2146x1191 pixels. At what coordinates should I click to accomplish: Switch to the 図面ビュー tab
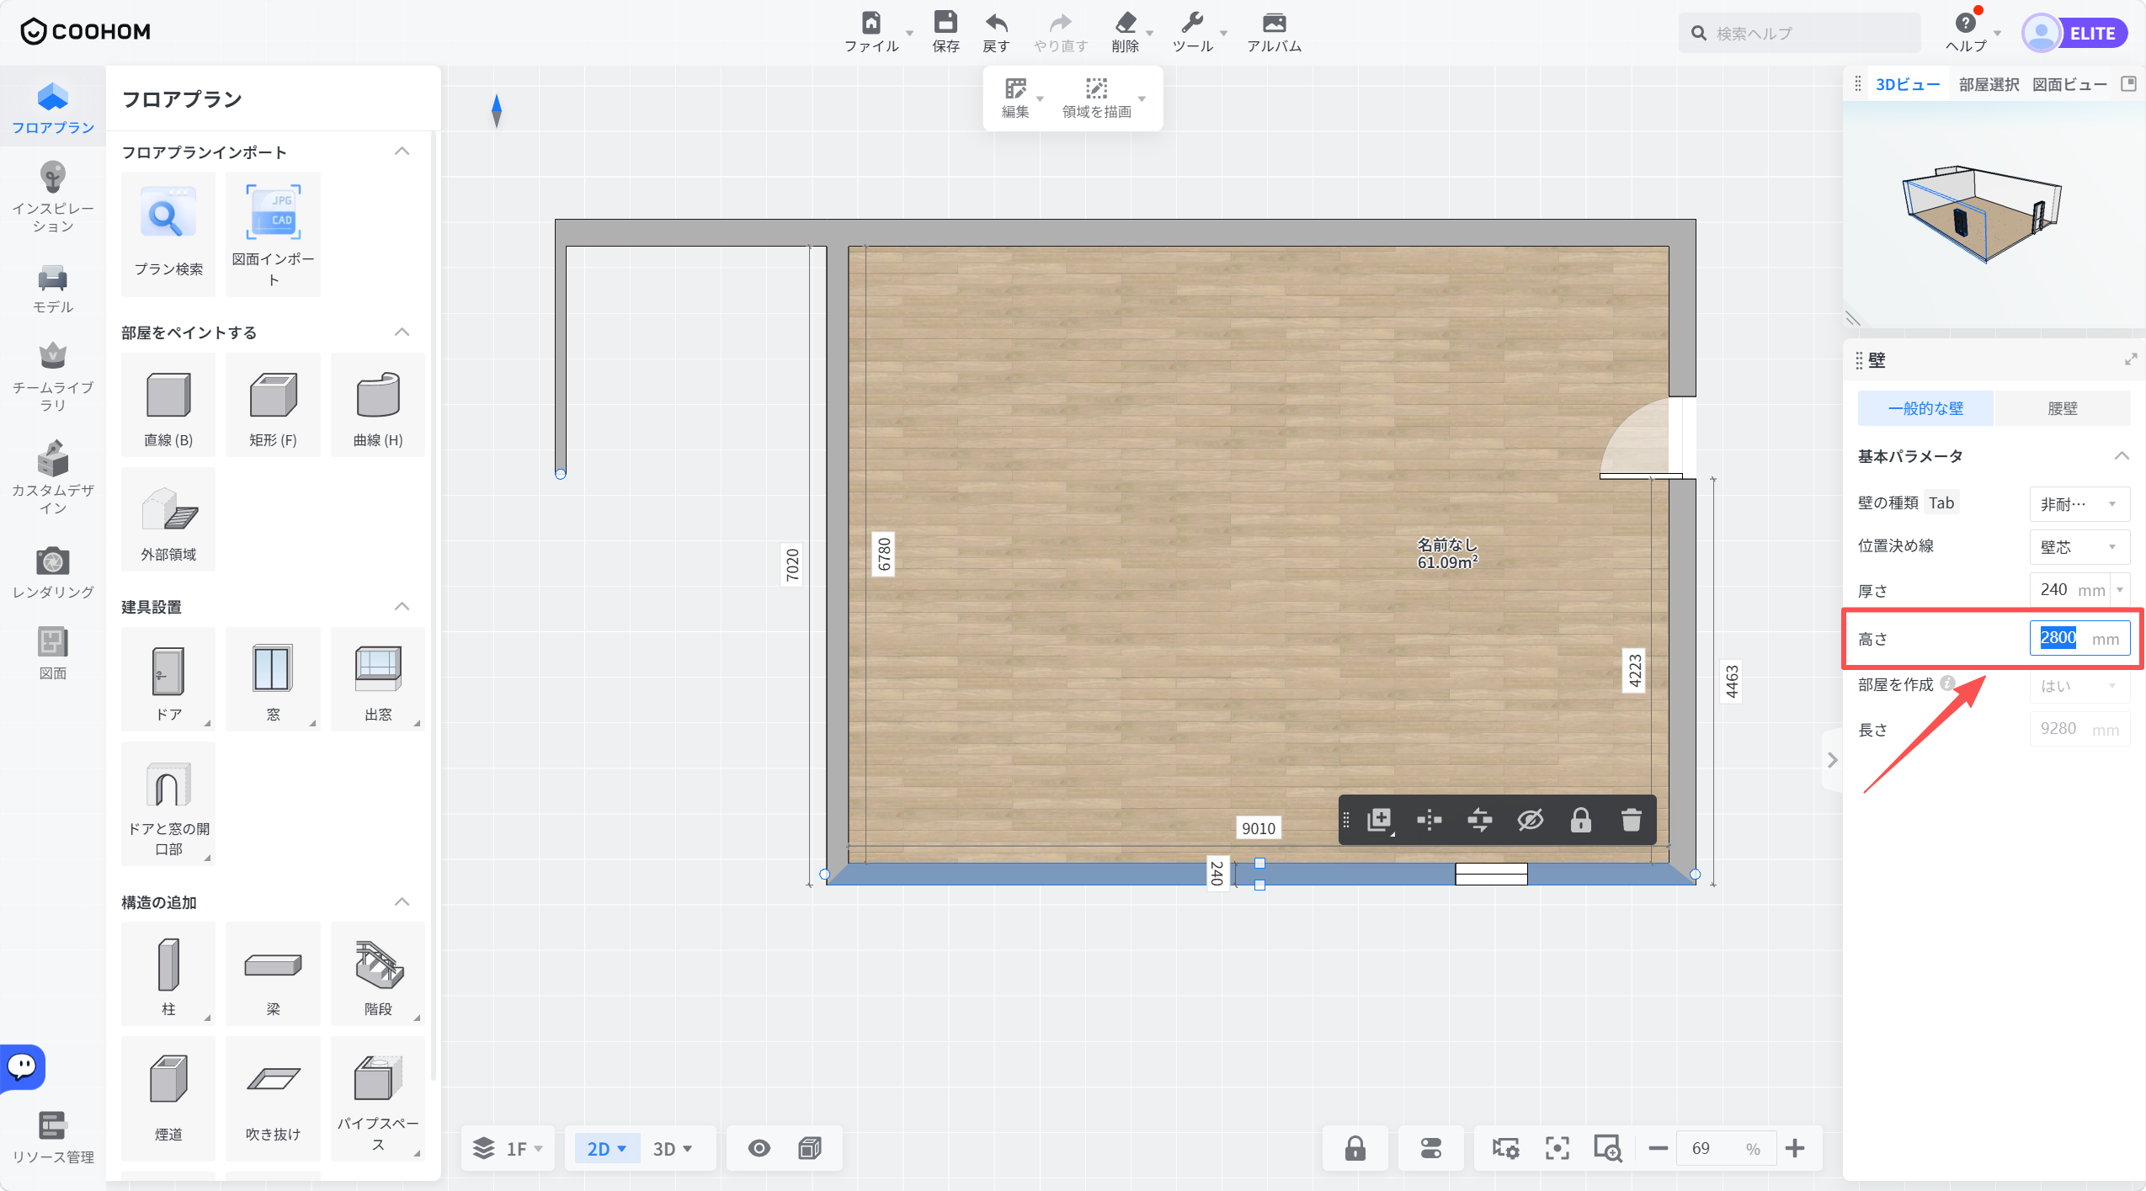pos(2069,84)
